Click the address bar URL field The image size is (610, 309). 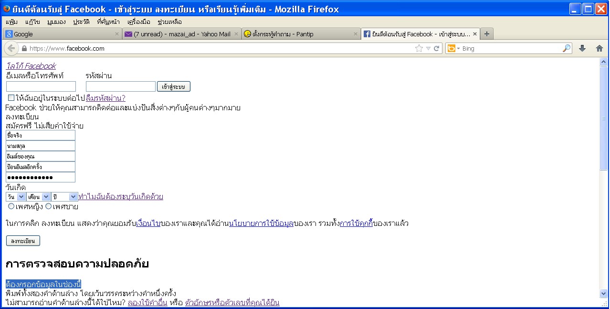[x=220, y=49]
